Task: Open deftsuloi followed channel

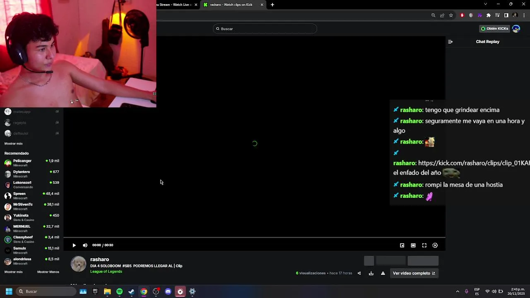Action: point(31,133)
